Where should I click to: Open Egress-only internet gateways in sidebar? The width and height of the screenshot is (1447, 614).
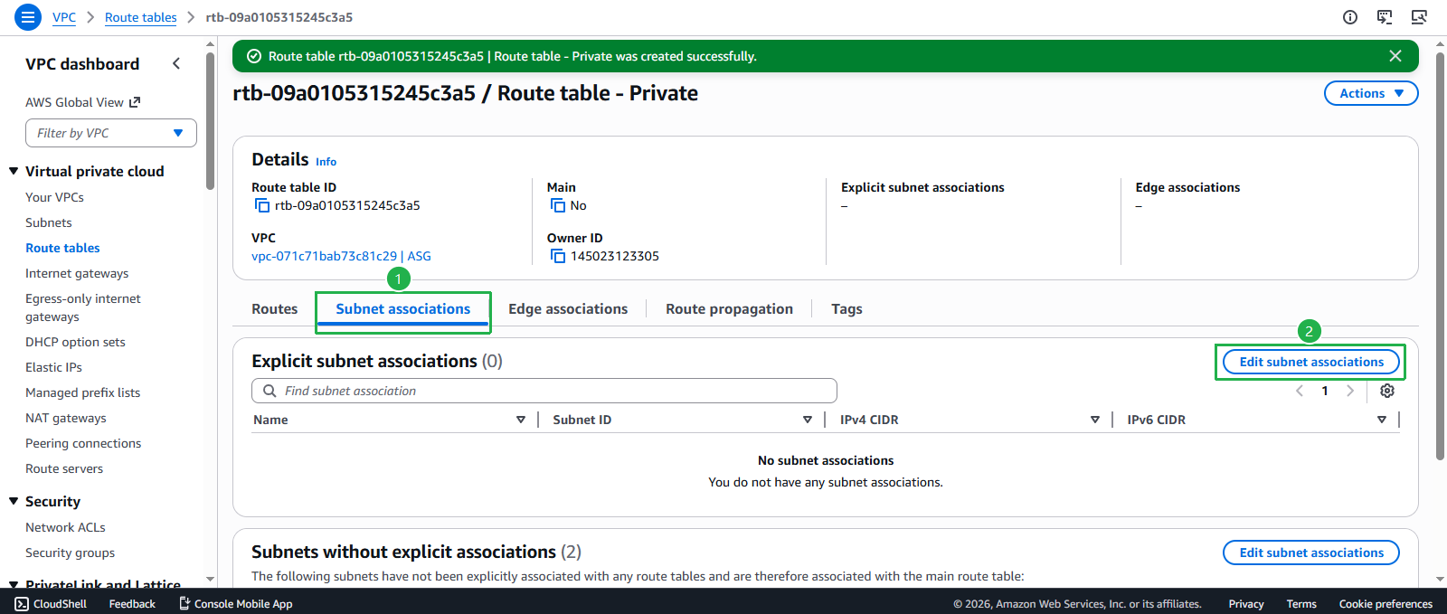click(83, 307)
